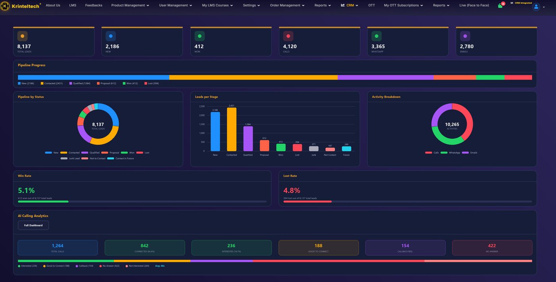
Task: Open Live (Face to Face) menu item
Action: click(474, 6)
